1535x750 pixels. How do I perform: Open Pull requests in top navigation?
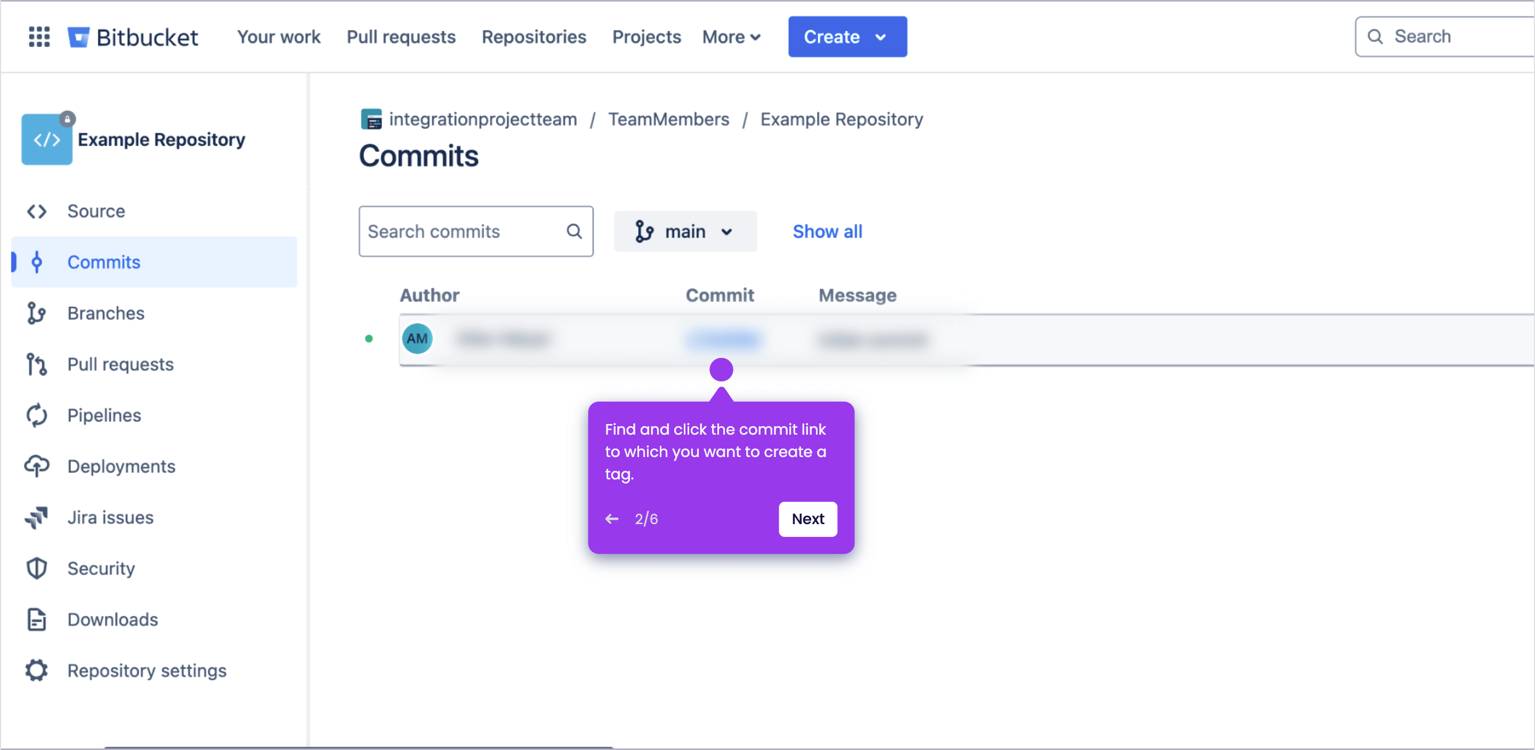(x=401, y=37)
